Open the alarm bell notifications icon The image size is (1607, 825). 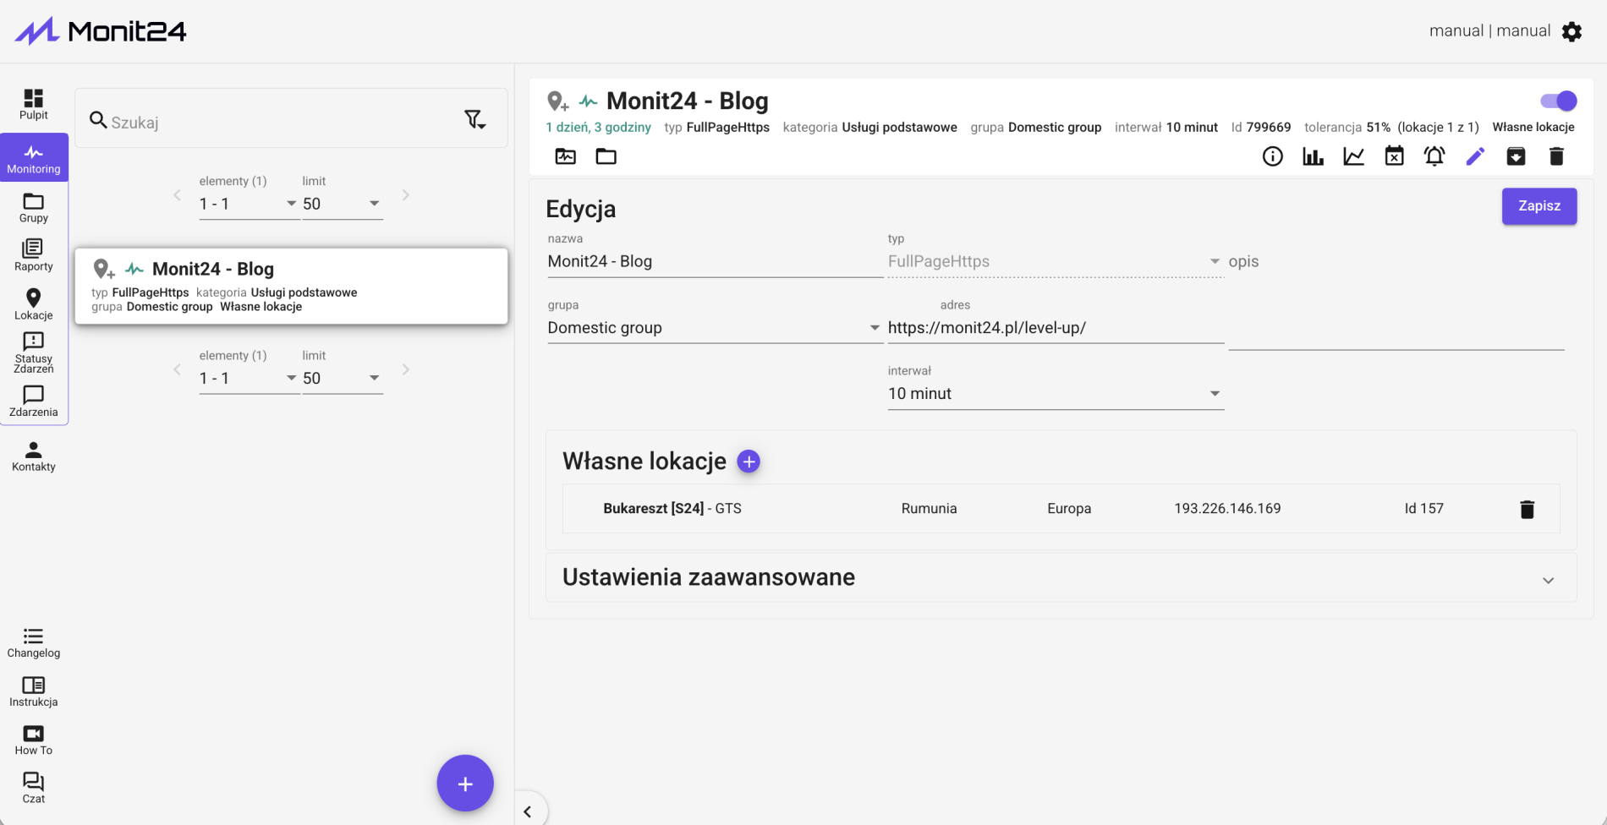1434,156
